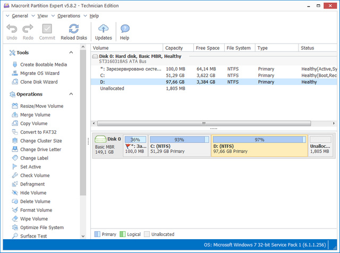Click Format Volume in sidebar
Screen dimensions: 340x253
36,210
